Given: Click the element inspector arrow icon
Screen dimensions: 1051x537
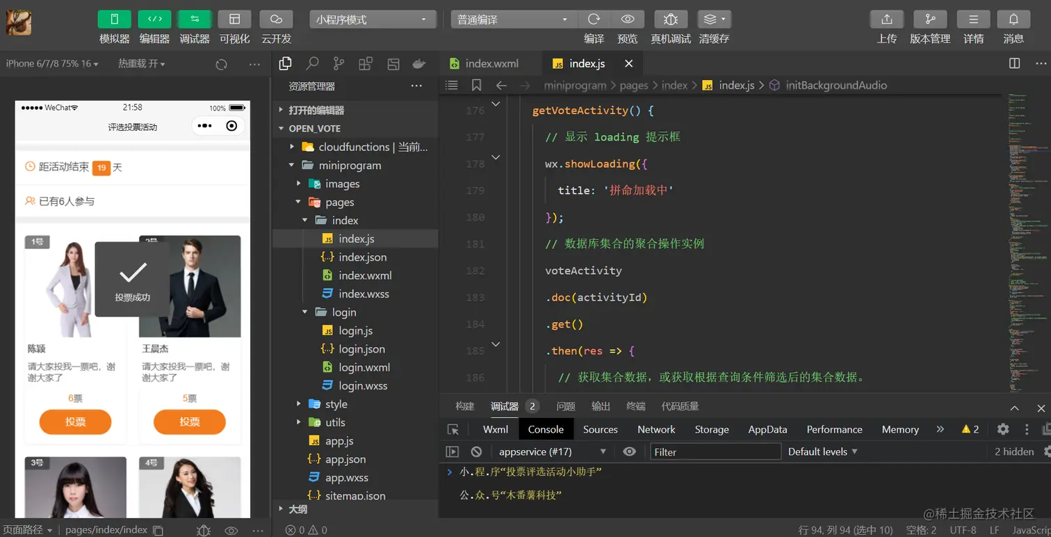Looking at the screenshot, I should pyautogui.click(x=453, y=430).
